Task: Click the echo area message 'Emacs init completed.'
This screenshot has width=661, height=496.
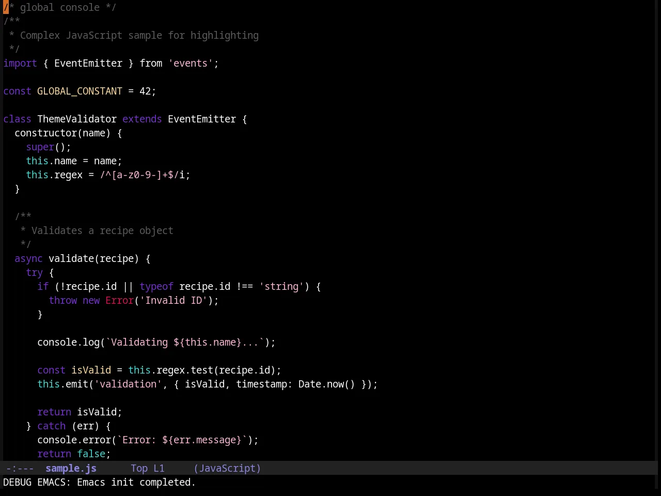Action: tap(136, 482)
